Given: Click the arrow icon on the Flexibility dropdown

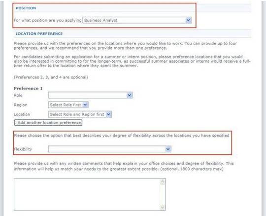Looking at the screenshot, I should click(168, 149).
